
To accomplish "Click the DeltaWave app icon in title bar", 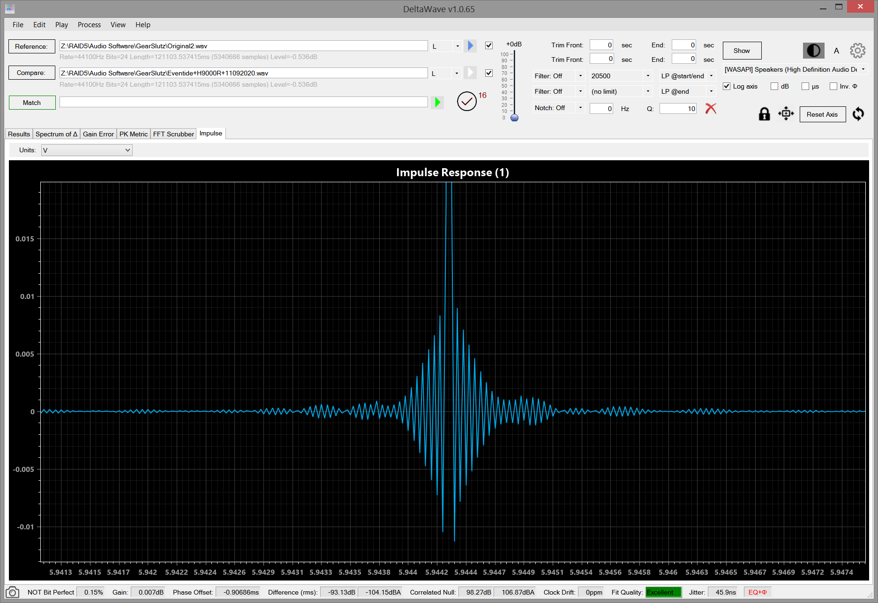I will point(10,9).
